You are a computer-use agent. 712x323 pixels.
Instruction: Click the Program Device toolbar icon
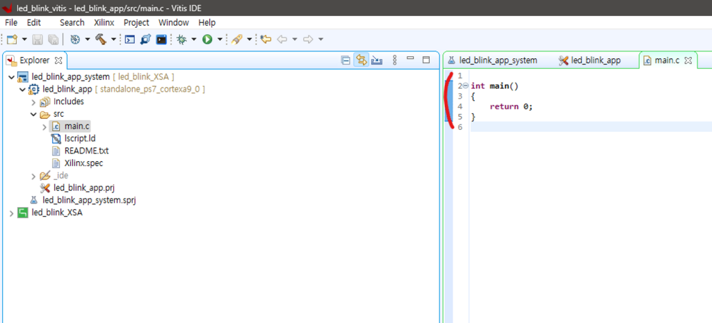tap(145, 40)
